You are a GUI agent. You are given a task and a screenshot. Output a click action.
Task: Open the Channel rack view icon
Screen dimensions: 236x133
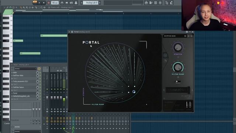tap(156, 3)
